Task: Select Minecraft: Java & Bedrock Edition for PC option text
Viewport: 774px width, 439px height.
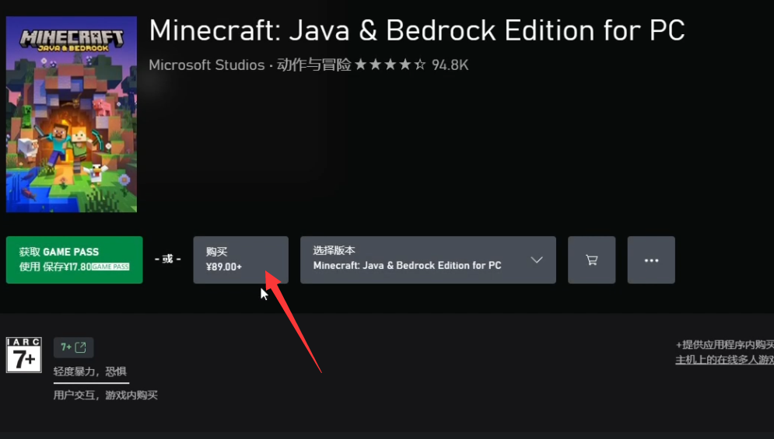Action: [x=408, y=266]
